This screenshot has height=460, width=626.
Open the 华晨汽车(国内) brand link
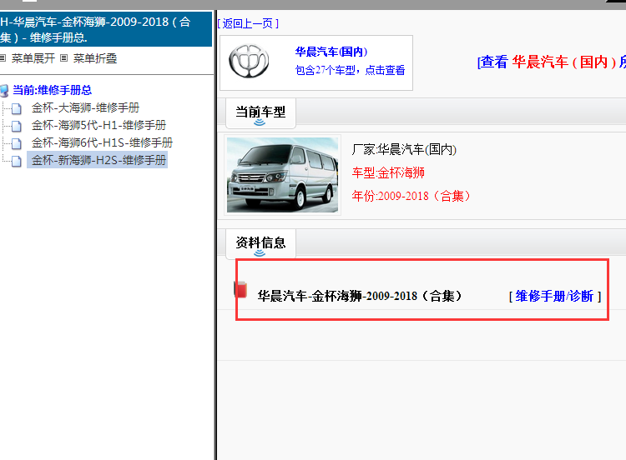pos(331,52)
